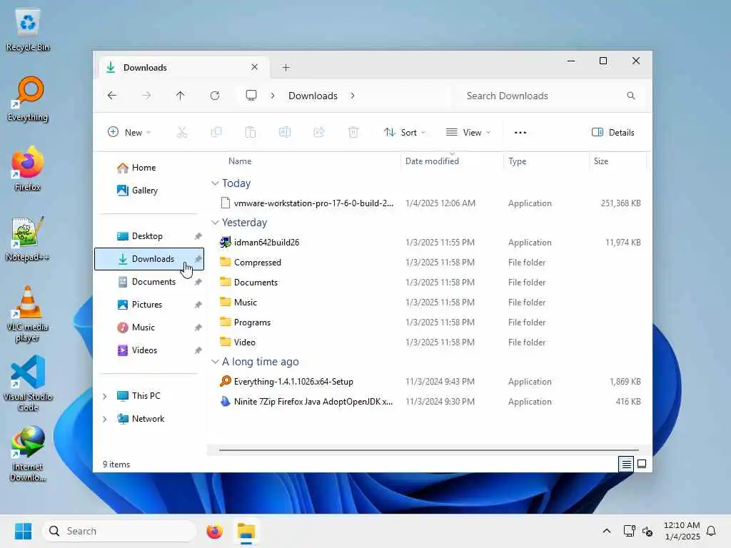Unpin Desktop using its pin icon
The image size is (731, 548).
(x=198, y=236)
